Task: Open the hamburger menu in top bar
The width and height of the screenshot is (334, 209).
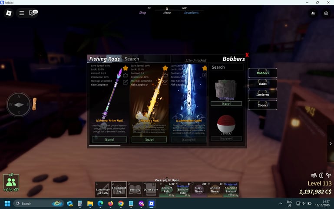Action: [x=22, y=13]
